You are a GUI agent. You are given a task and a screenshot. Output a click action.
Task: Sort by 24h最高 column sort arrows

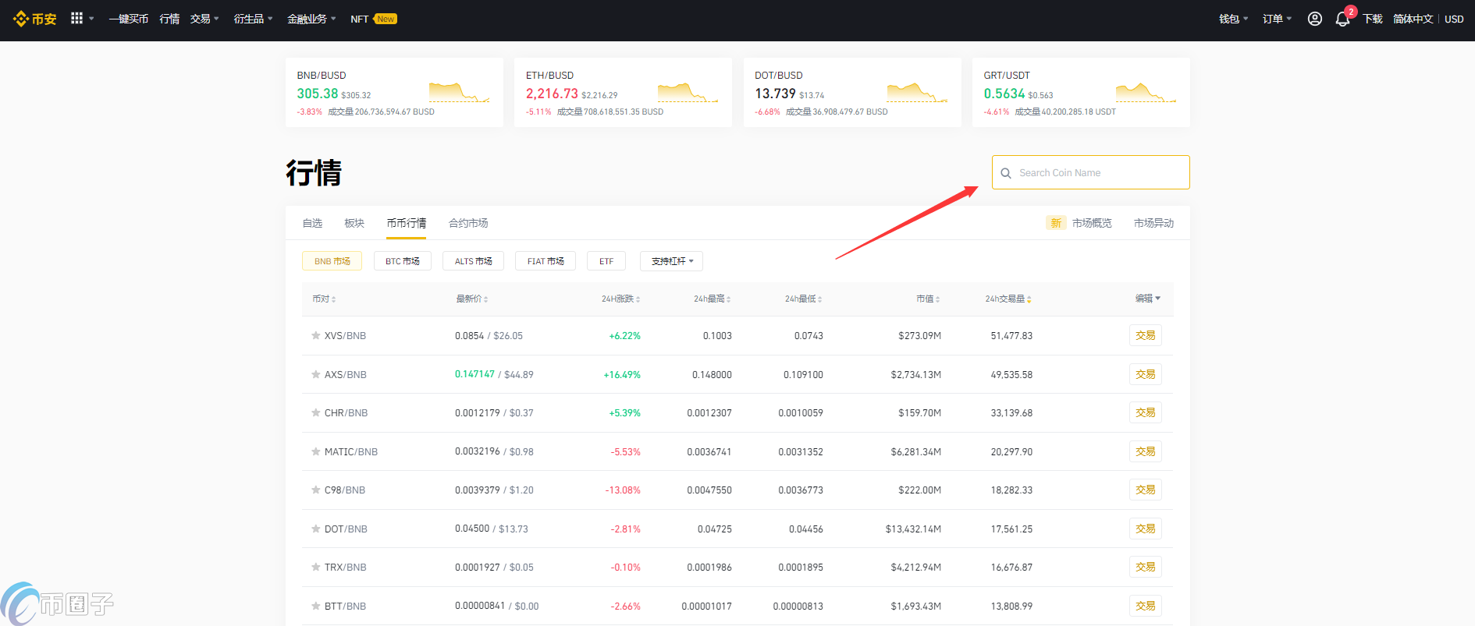click(x=728, y=299)
